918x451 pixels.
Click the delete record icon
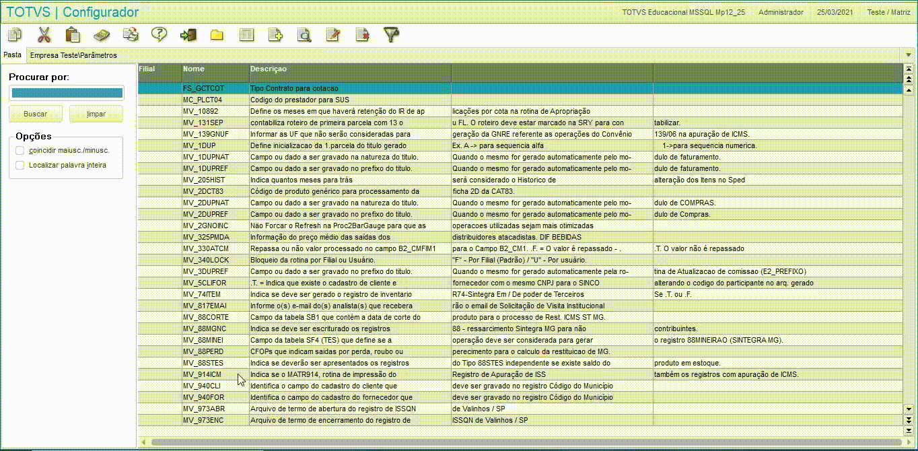pos(362,34)
